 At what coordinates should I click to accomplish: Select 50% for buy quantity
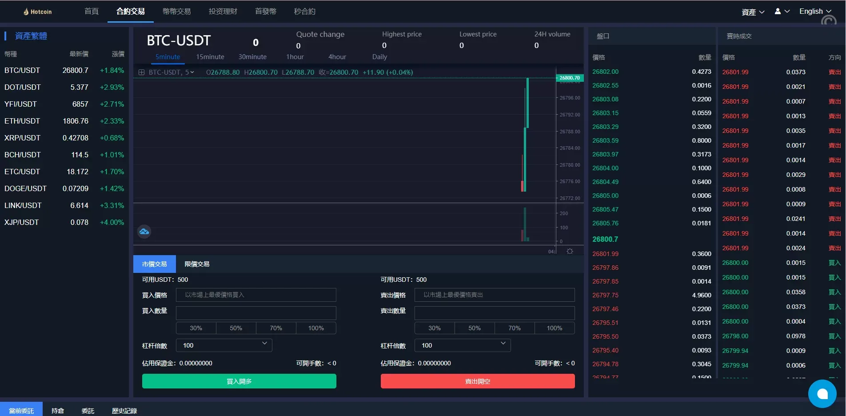(x=236, y=328)
